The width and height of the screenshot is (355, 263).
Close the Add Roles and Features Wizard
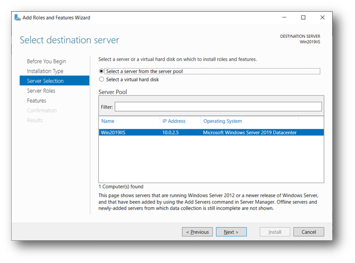tap(322, 18)
